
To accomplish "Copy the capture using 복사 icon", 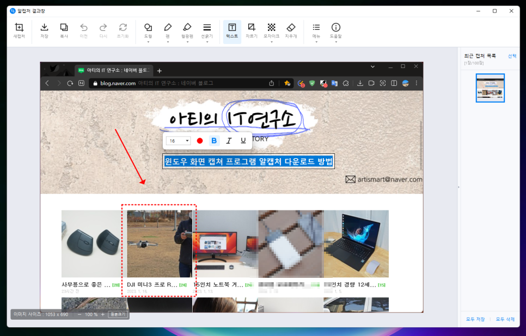I will pyautogui.click(x=64, y=30).
